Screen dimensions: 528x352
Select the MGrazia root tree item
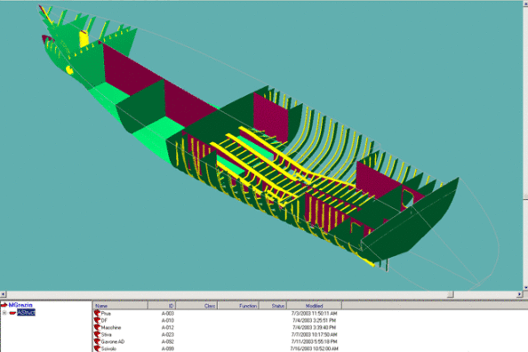coord(20,305)
